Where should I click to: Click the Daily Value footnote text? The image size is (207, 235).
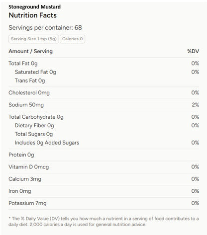pyautogui.click(x=103, y=222)
